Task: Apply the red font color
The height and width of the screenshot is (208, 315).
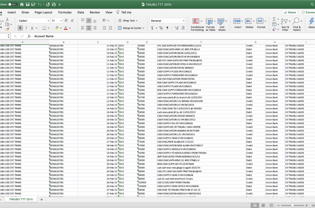Action: (65, 28)
